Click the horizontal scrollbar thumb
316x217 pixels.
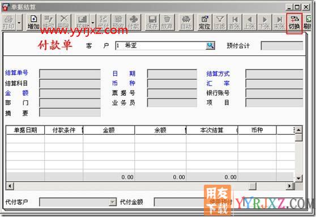click(x=253, y=186)
